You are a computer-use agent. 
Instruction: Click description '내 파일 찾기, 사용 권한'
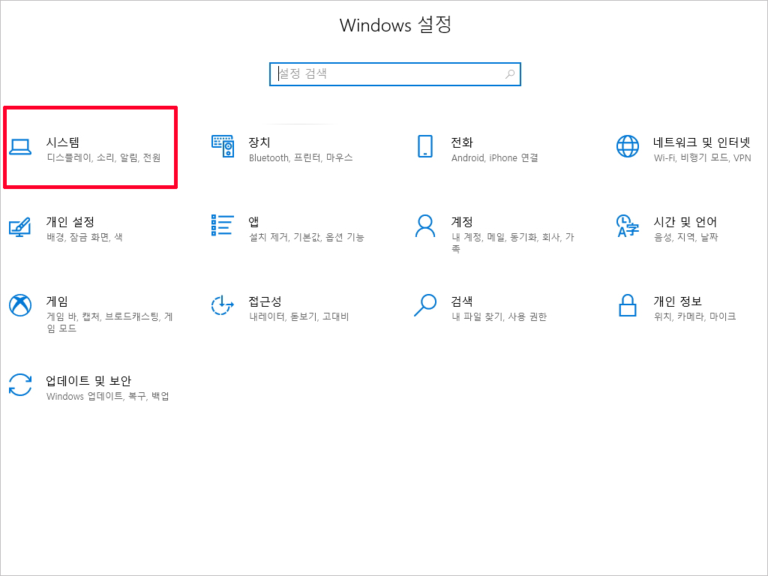499,316
